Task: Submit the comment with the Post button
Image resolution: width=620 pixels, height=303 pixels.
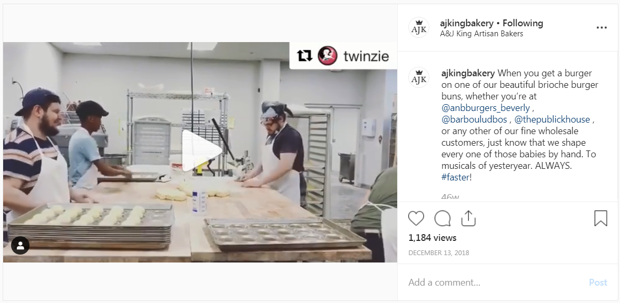Action: coord(598,282)
